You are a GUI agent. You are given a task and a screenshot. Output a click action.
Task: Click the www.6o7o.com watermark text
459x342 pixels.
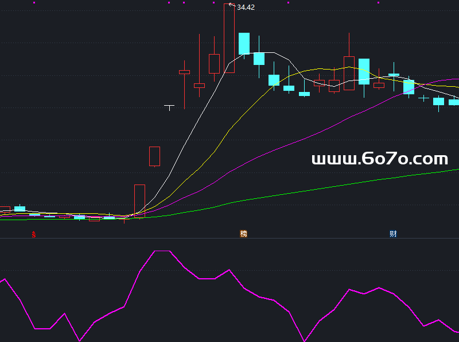380,159
